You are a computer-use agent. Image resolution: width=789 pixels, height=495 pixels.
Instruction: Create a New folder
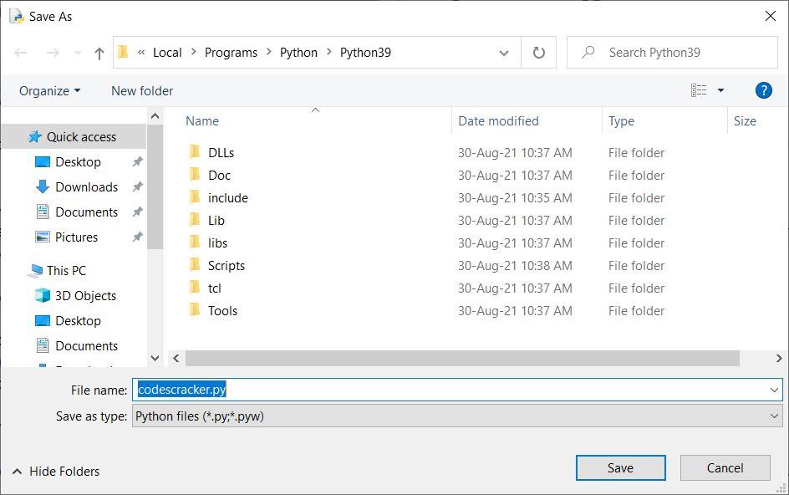tap(141, 90)
